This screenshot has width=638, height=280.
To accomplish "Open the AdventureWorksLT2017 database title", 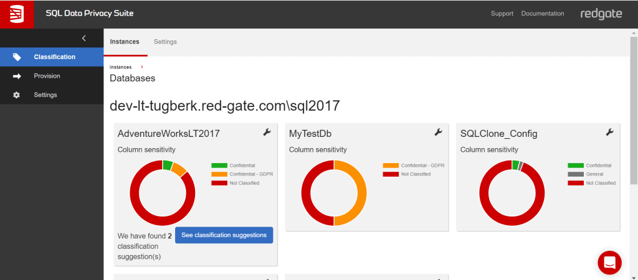I will coord(169,134).
